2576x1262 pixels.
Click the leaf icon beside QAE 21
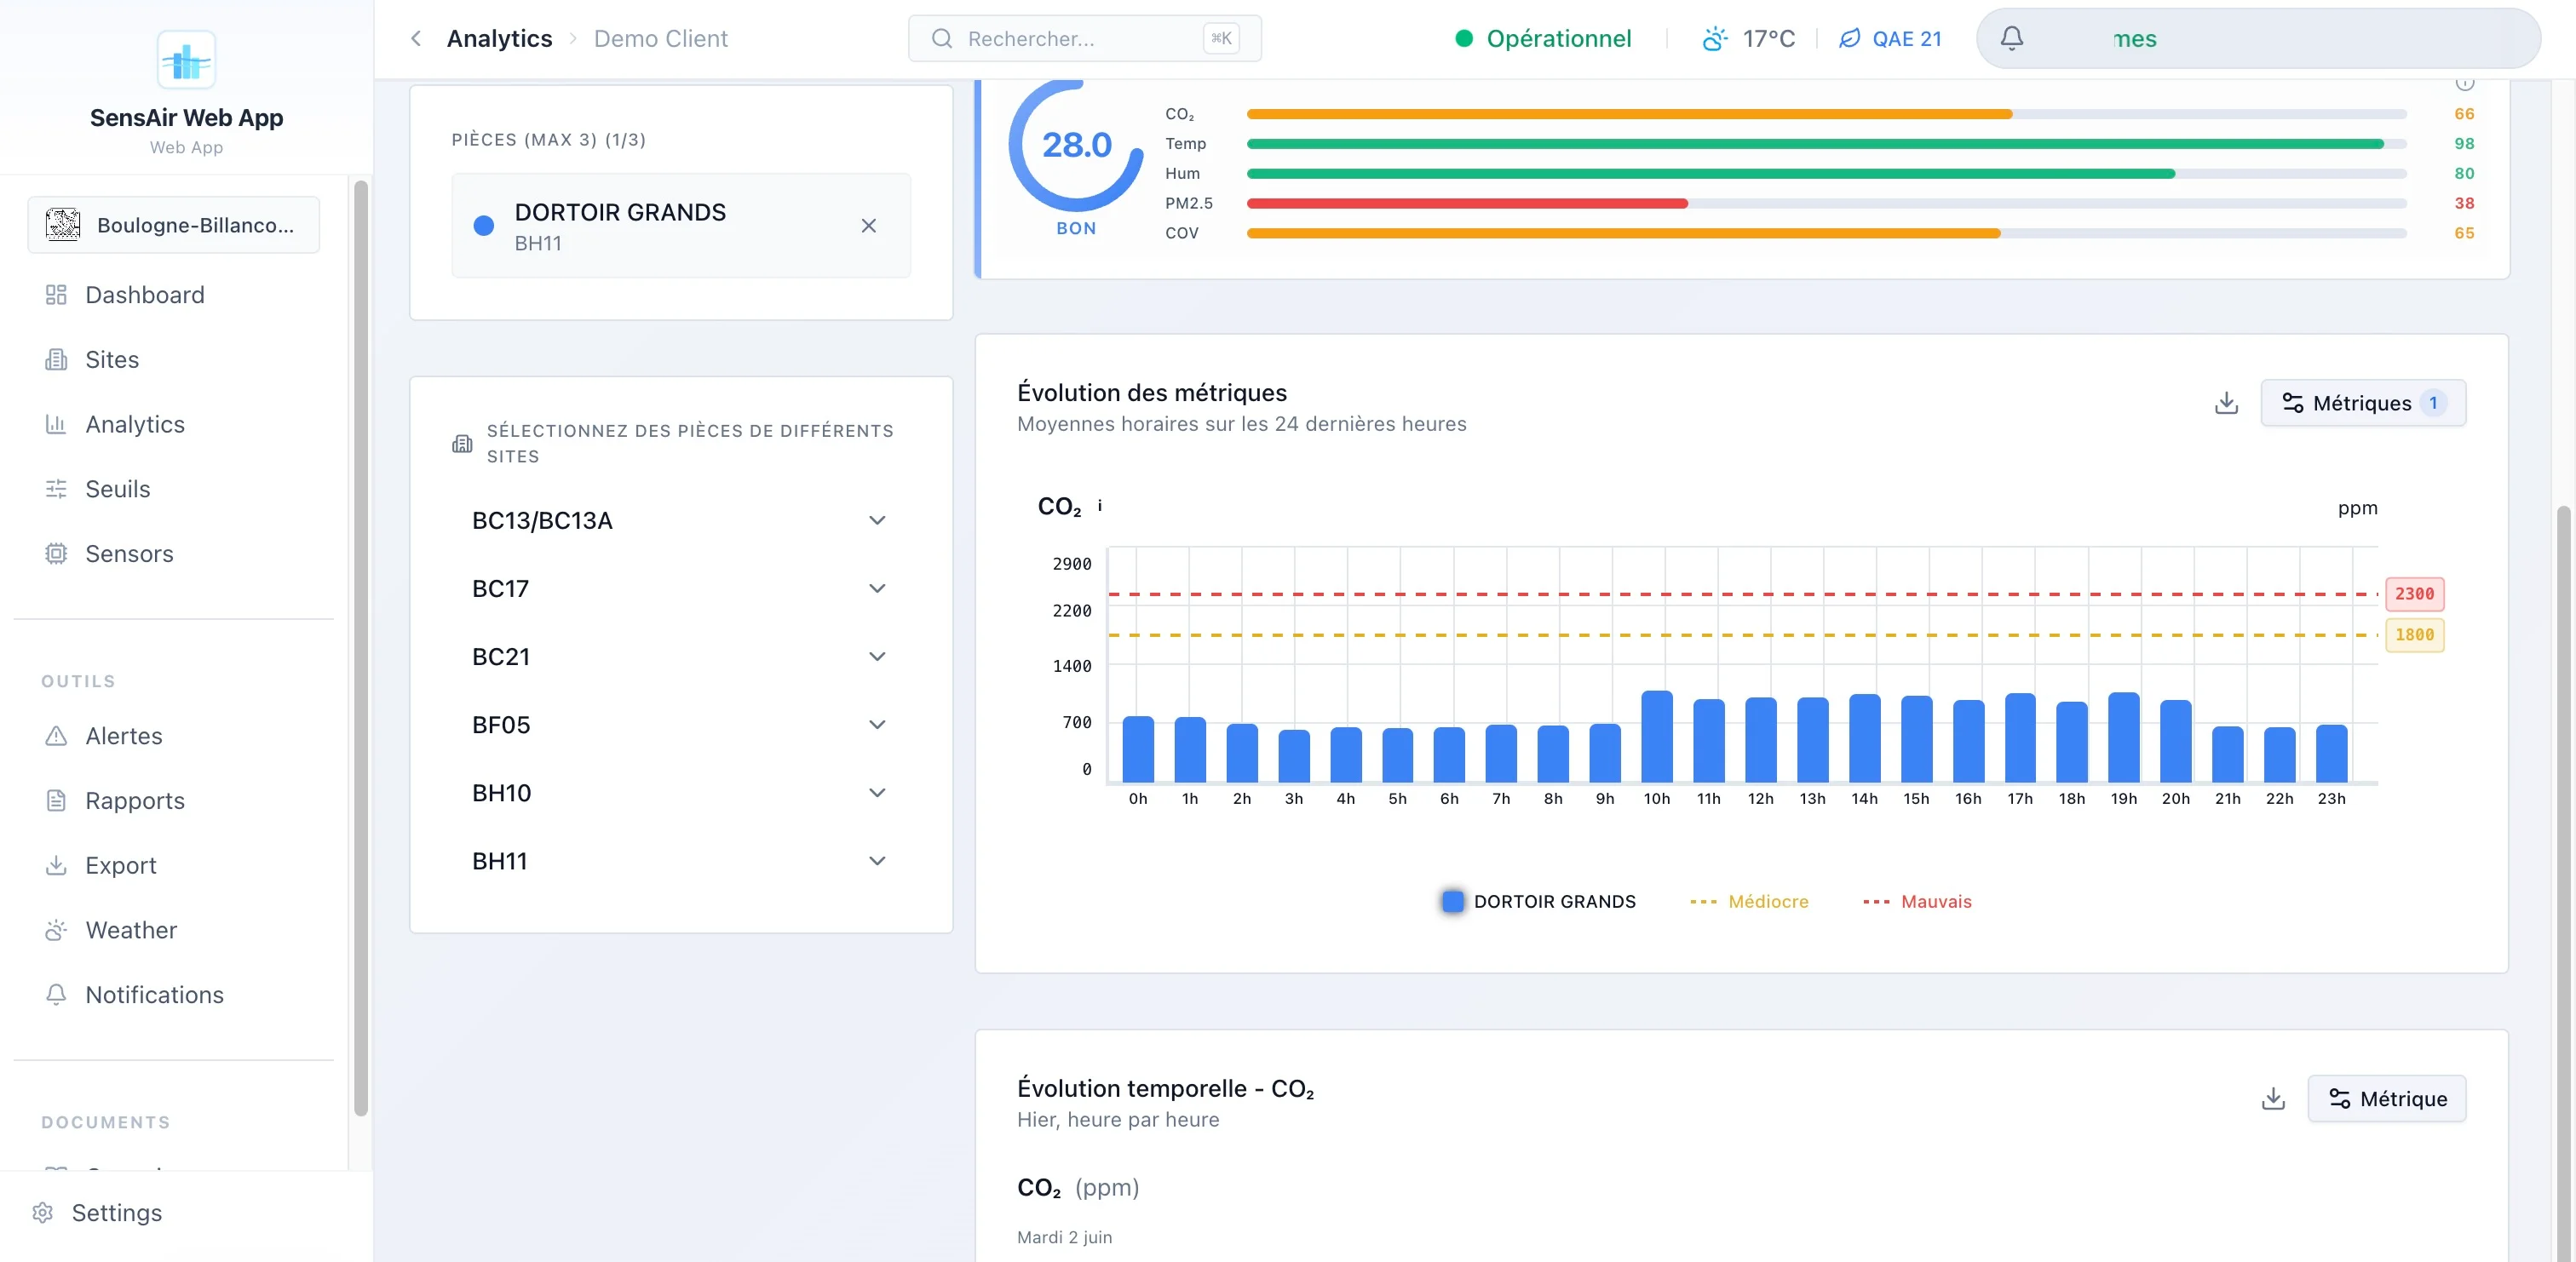(1850, 39)
